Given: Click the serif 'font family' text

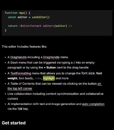Looking at the screenshot, I should [x=26, y=78].
